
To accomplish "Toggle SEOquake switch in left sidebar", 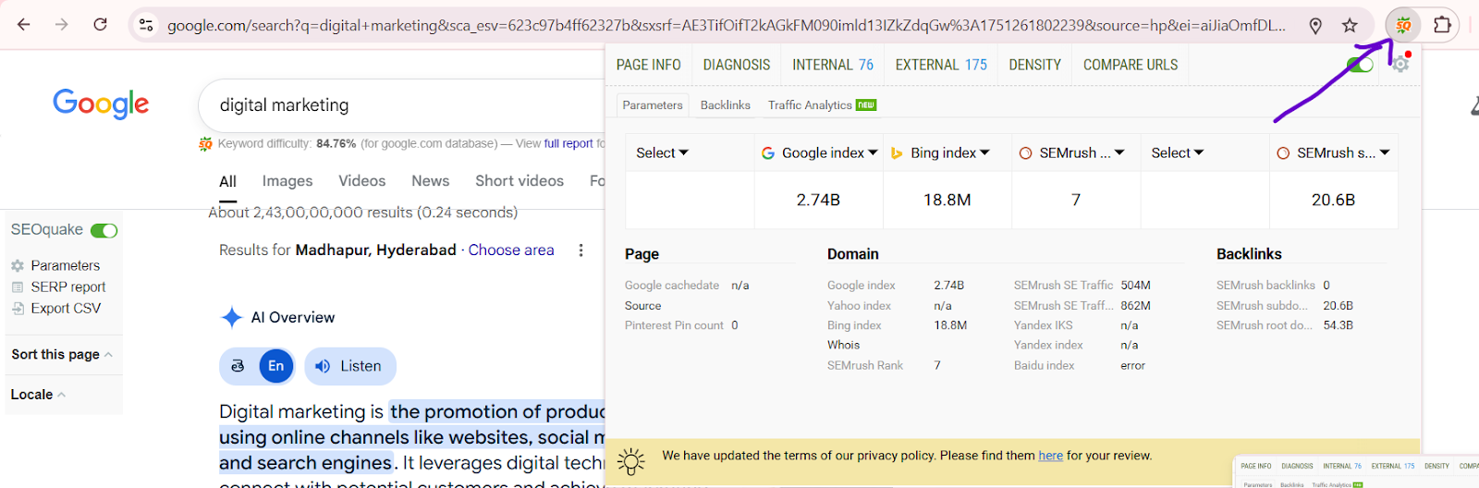I will coord(104,230).
